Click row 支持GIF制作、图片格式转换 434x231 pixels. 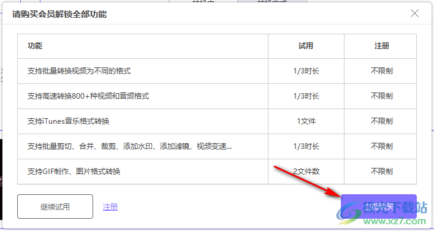217,172
